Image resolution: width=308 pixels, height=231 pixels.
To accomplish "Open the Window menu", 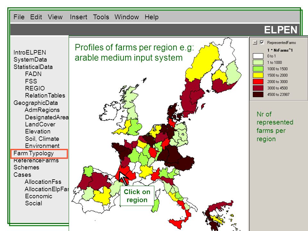I will point(127,17).
